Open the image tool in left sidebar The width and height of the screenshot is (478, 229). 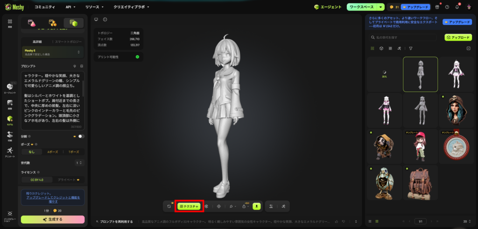point(10,104)
